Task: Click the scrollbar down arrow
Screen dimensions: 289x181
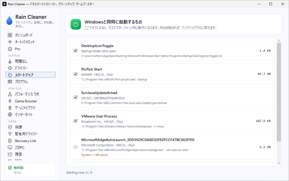Action: (279, 163)
